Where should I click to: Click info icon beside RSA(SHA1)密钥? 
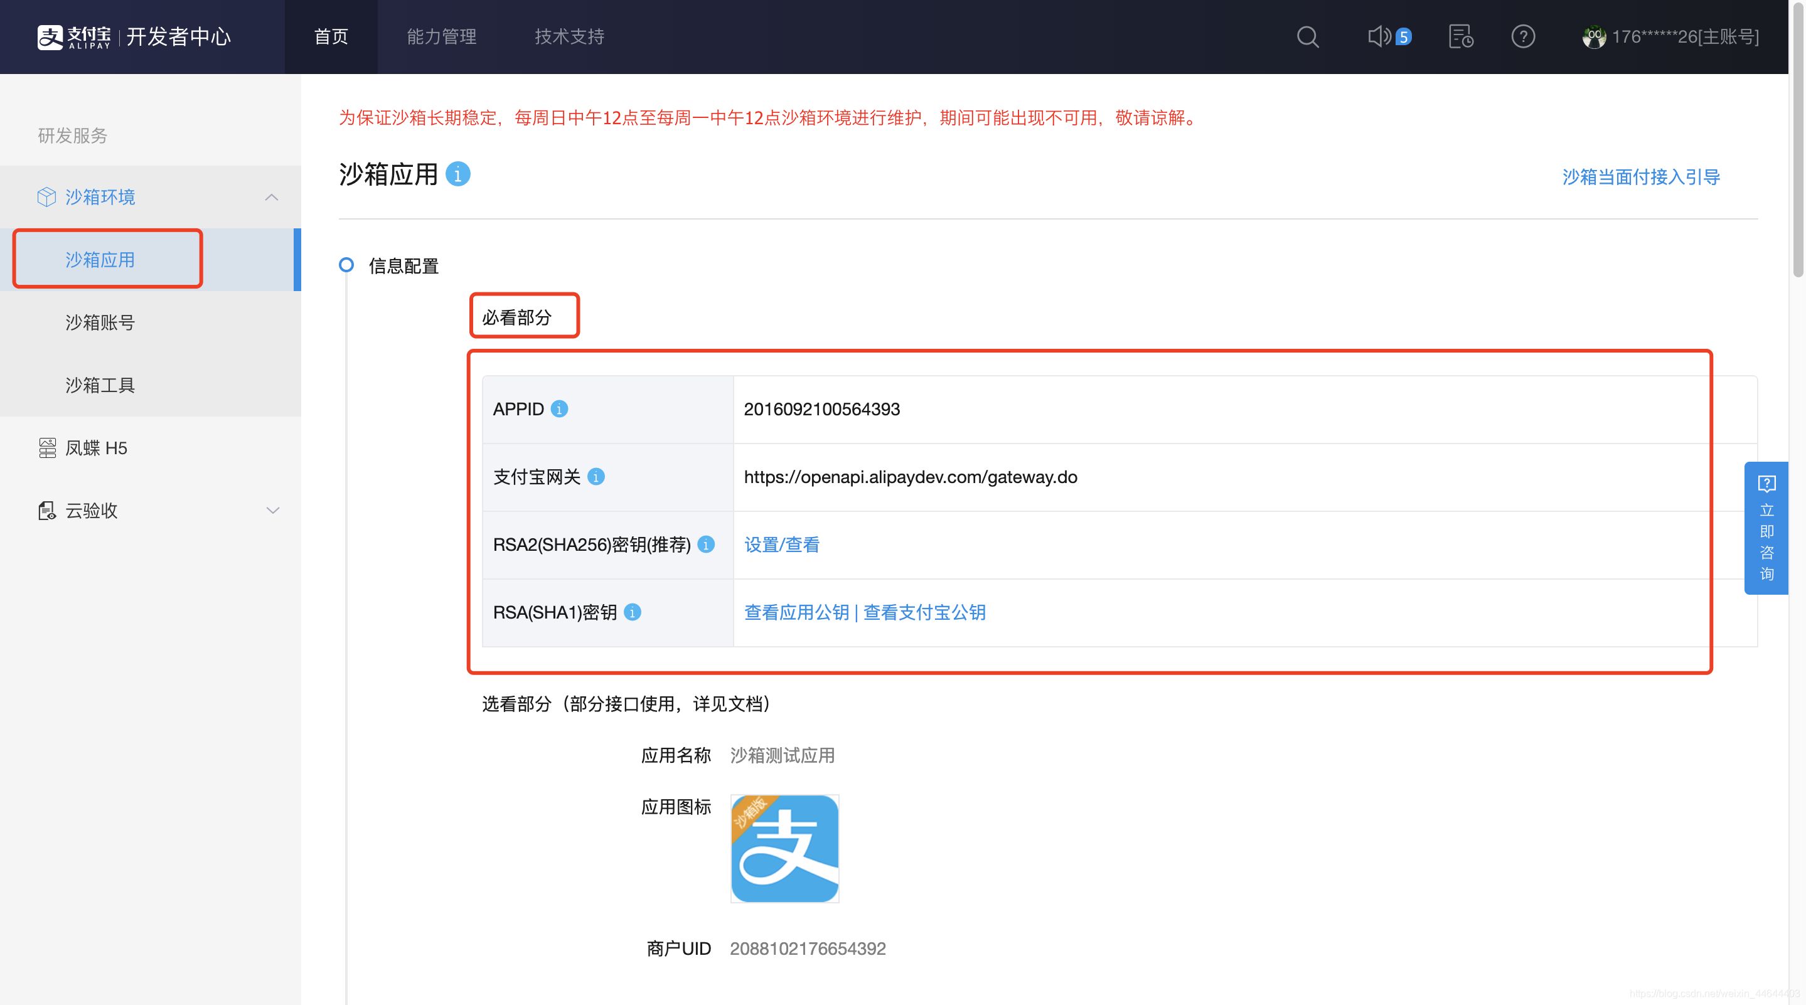(633, 612)
